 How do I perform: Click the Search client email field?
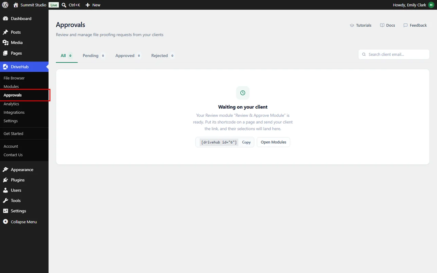(x=394, y=54)
